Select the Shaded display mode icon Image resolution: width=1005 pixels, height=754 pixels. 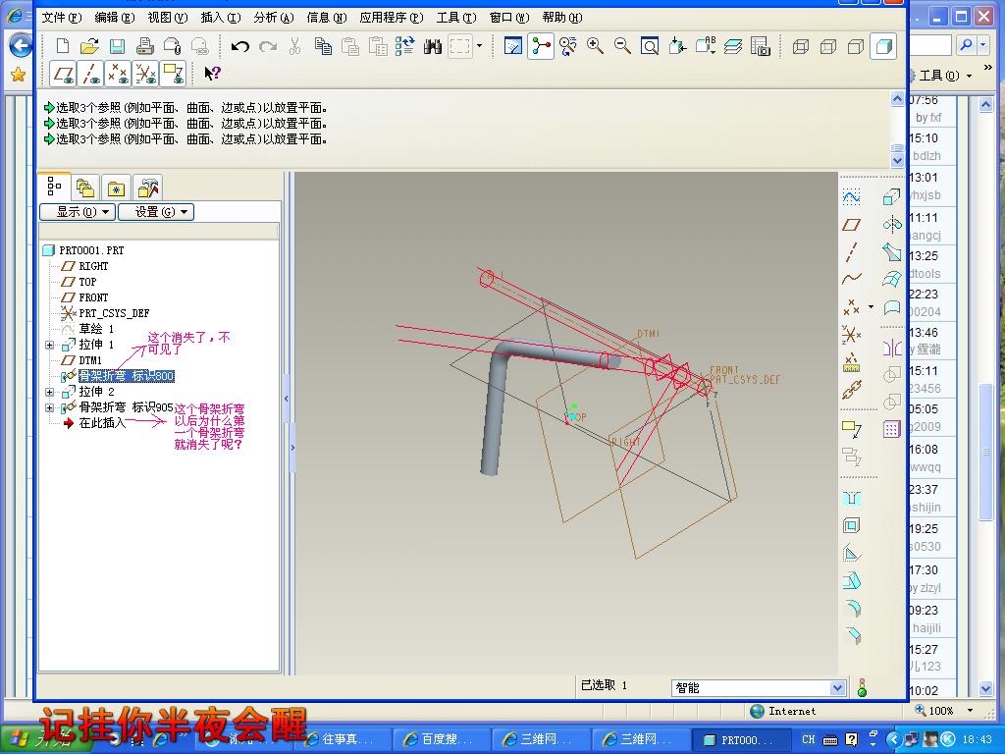(x=883, y=46)
